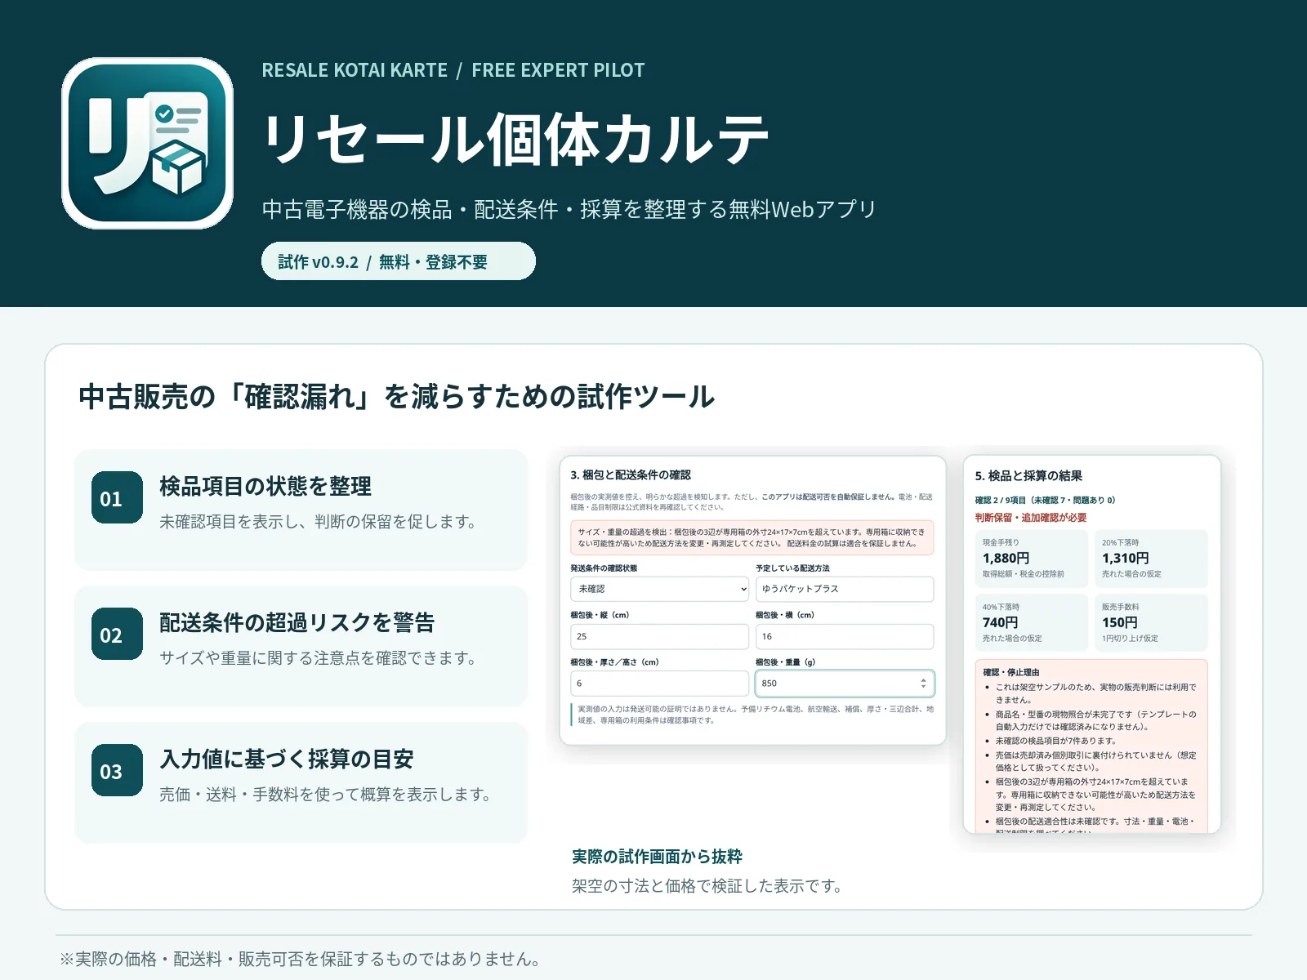Click the 20%下落時 1,310円 result tile
The height and width of the screenshot is (980, 1307).
point(1151,559)
